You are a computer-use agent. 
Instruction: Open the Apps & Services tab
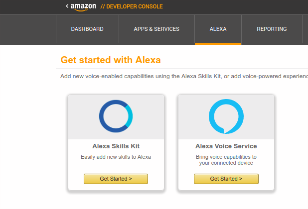156,29
